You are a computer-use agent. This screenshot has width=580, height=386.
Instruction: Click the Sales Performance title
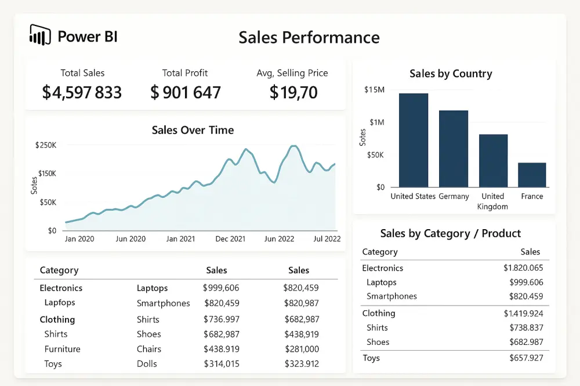click(309, 38)
